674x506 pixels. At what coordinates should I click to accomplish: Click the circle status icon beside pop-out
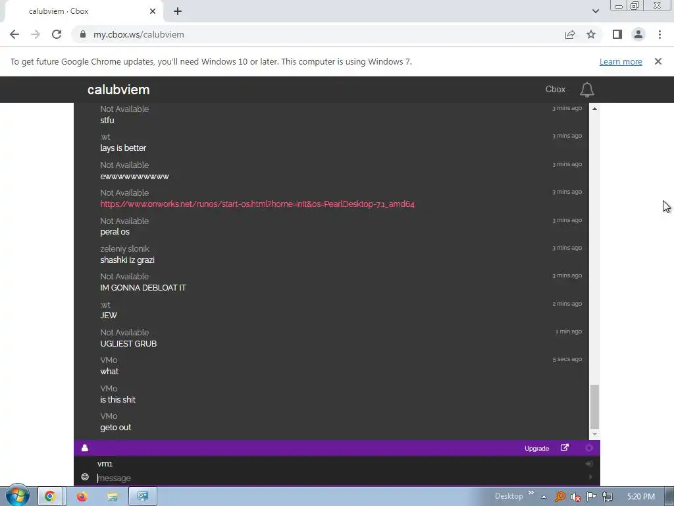589,448
